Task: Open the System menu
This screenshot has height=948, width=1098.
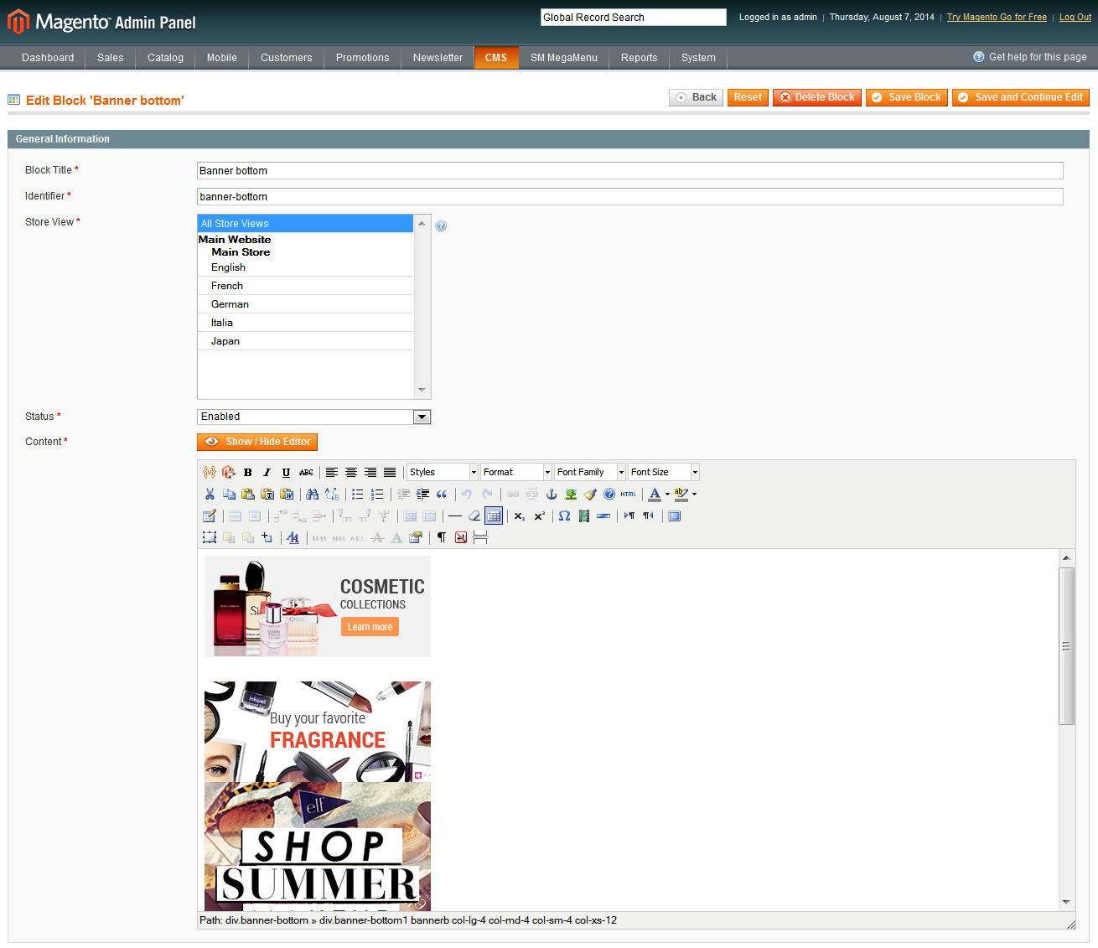Action: pyautogui.click(x=698, y=58)
